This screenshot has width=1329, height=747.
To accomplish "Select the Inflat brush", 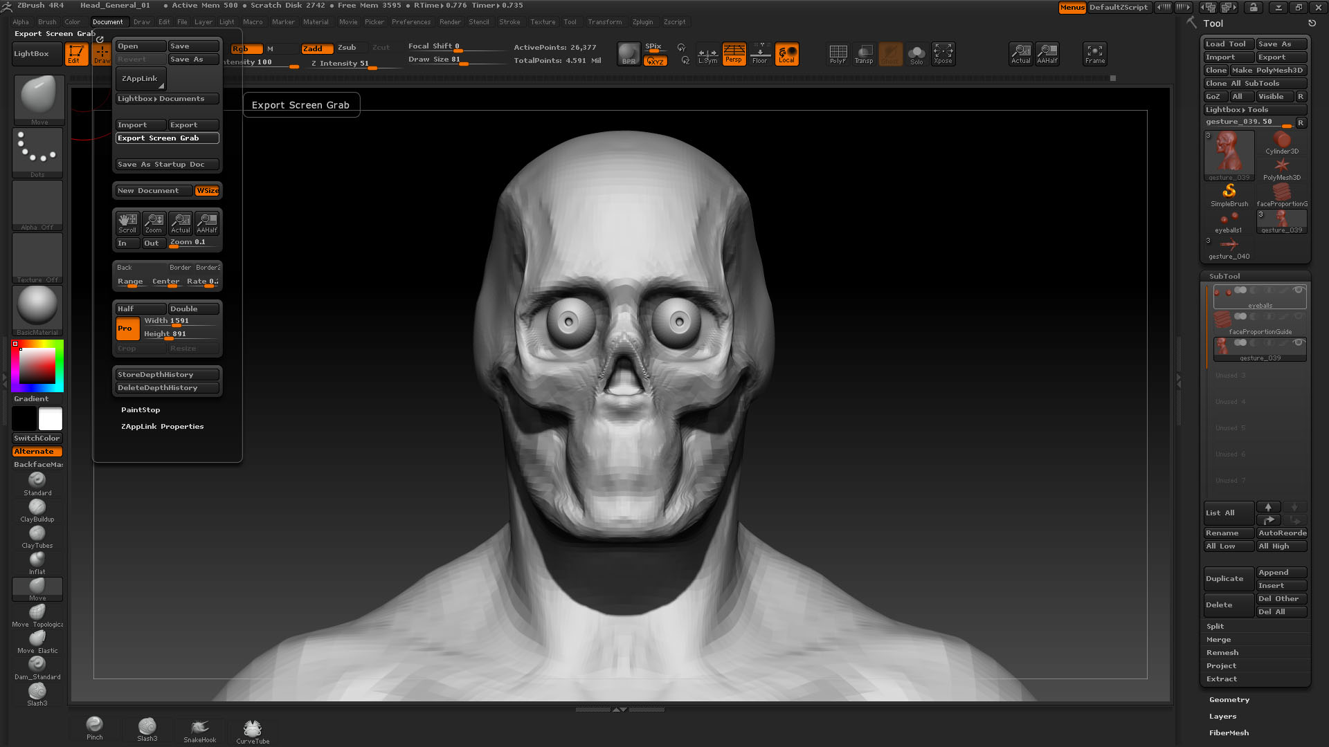I will tap(37, 562).
